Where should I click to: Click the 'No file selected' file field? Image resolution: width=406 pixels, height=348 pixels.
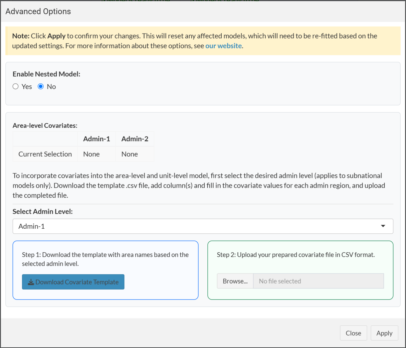[x=318, y=281]
